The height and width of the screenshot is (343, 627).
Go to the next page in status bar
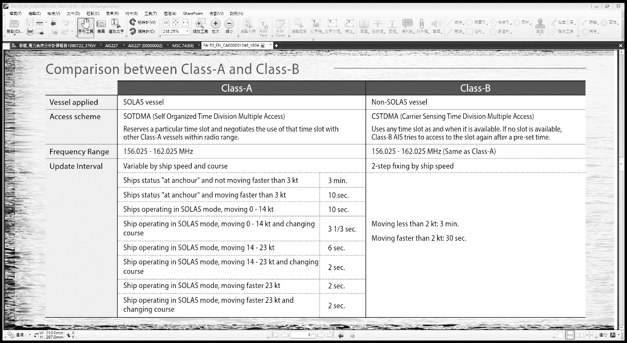click(321, 335)
